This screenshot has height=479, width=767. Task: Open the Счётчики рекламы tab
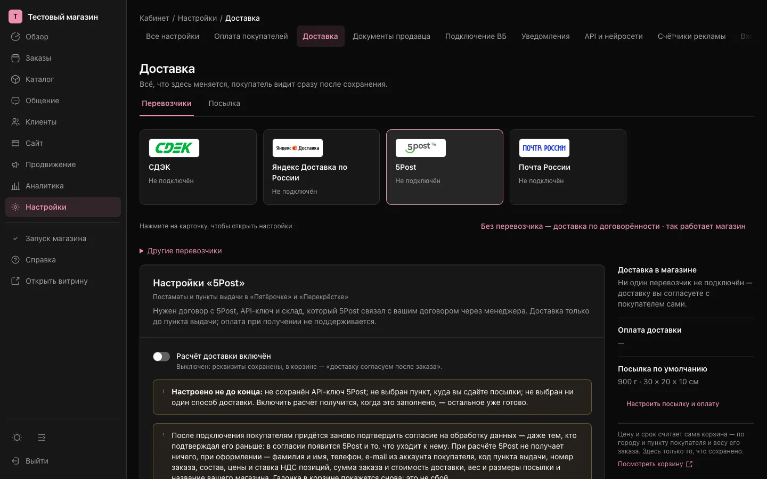click(691, 36)
